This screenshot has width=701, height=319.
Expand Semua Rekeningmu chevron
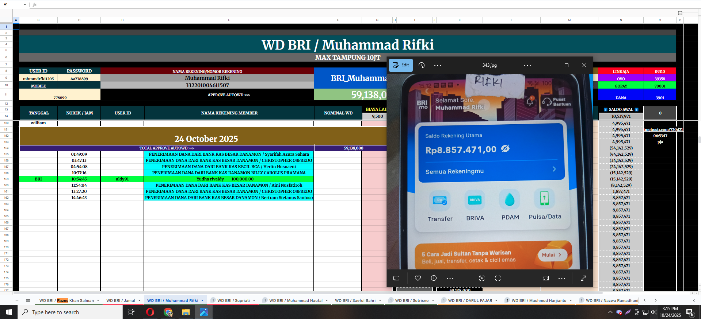pos(554,169)
